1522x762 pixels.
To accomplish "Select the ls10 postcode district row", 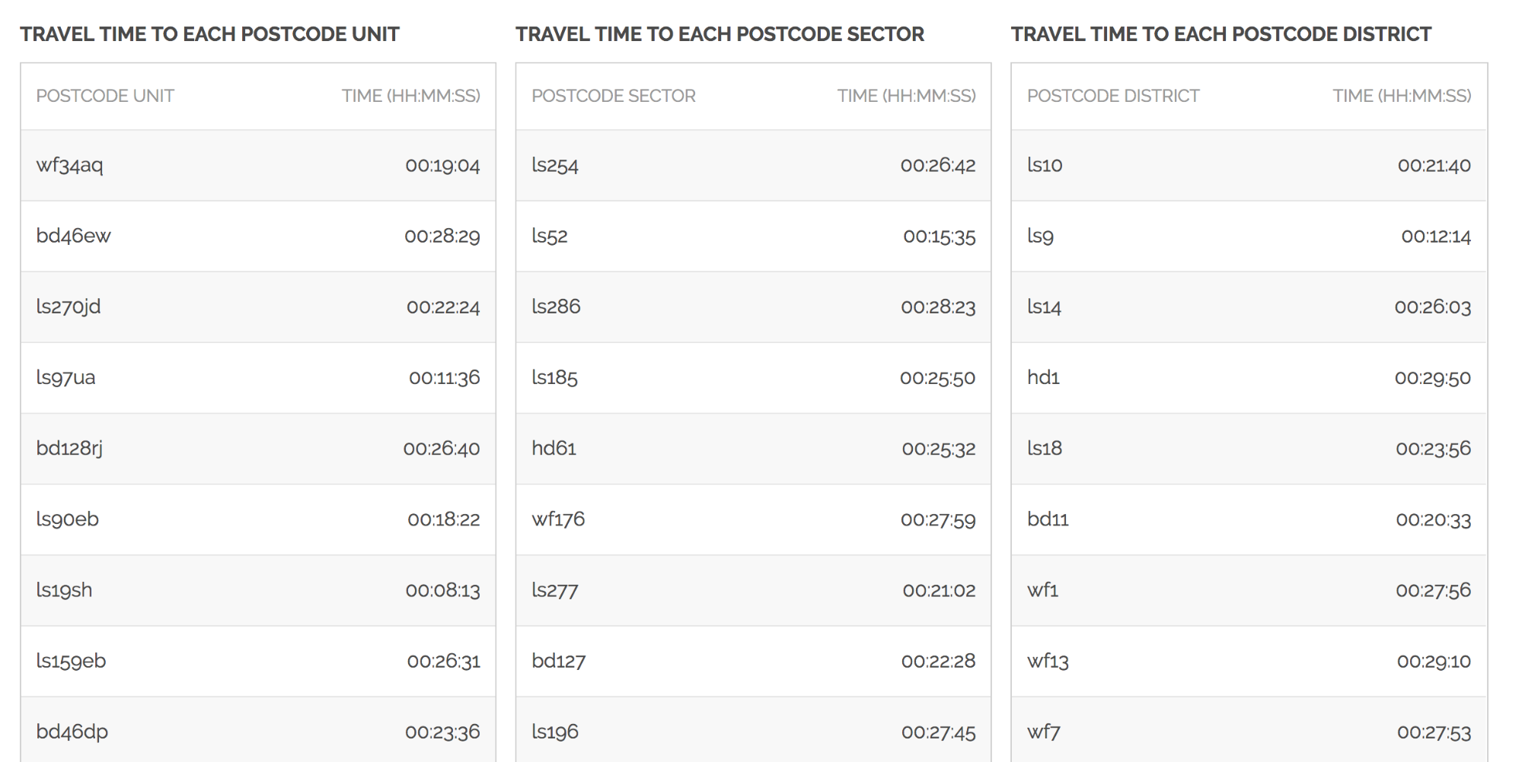I will (1249, 165).
